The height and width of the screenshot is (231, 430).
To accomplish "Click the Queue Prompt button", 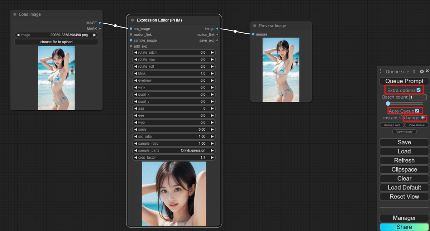I will (404, 81).
